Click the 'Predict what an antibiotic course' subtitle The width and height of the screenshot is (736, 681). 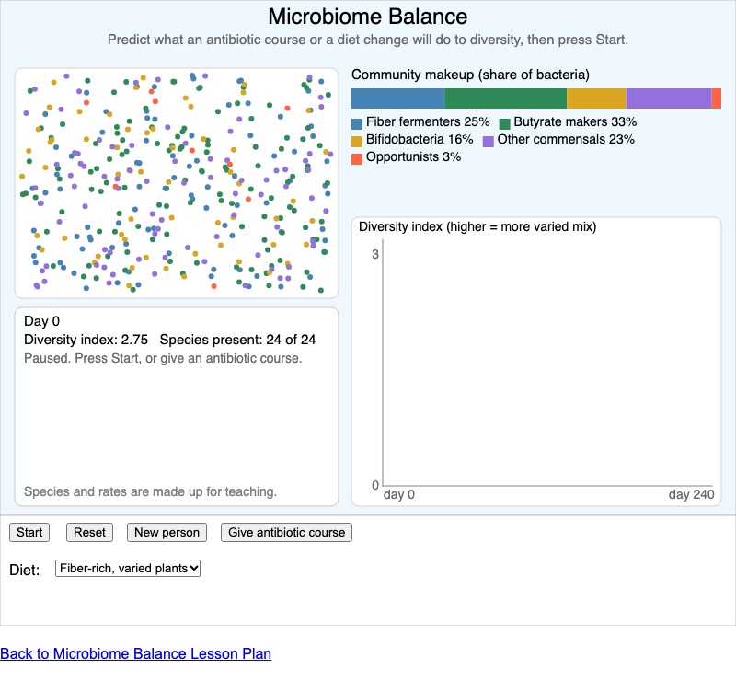[x=368, y=40]
